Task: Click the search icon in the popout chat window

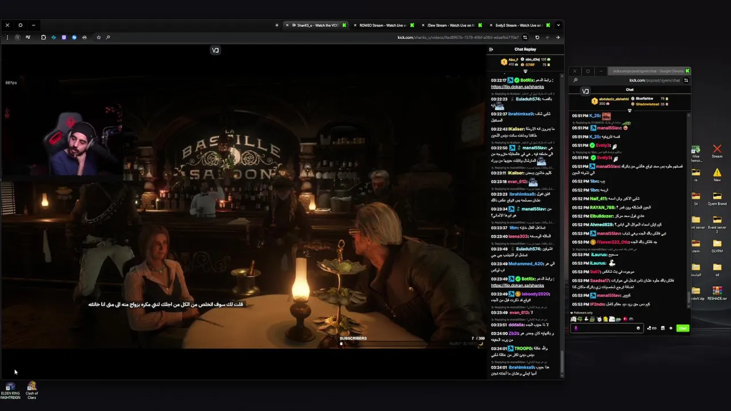Action: pos(576,80)
